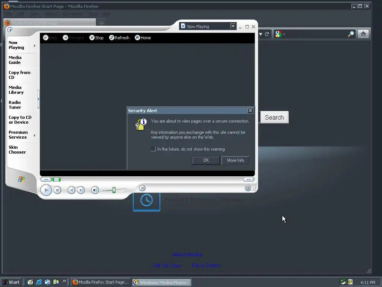This screenshot has width=382, height=287.
Task: Open the Google search engine dropdown in Firefox
Action: pyautogui.click(x=280, y=34)
